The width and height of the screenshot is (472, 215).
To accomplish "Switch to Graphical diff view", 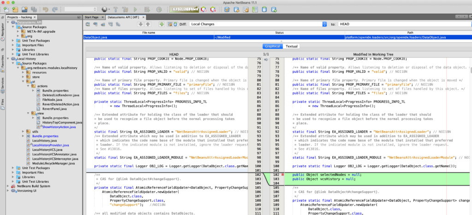I will point(272,46).
